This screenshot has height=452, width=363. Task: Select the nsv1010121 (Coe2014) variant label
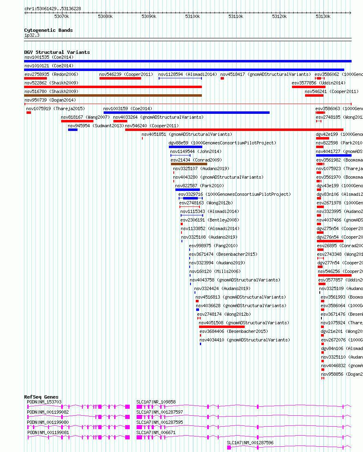tap(49, 66)
